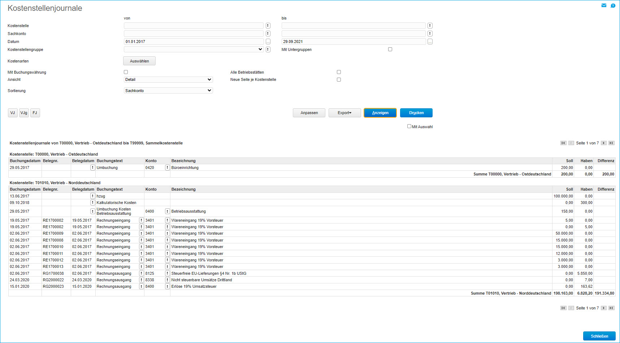620x343 pixels.
Task: Tick the Alle Betriebsstätten checkbox
Action: coord(339,72)
